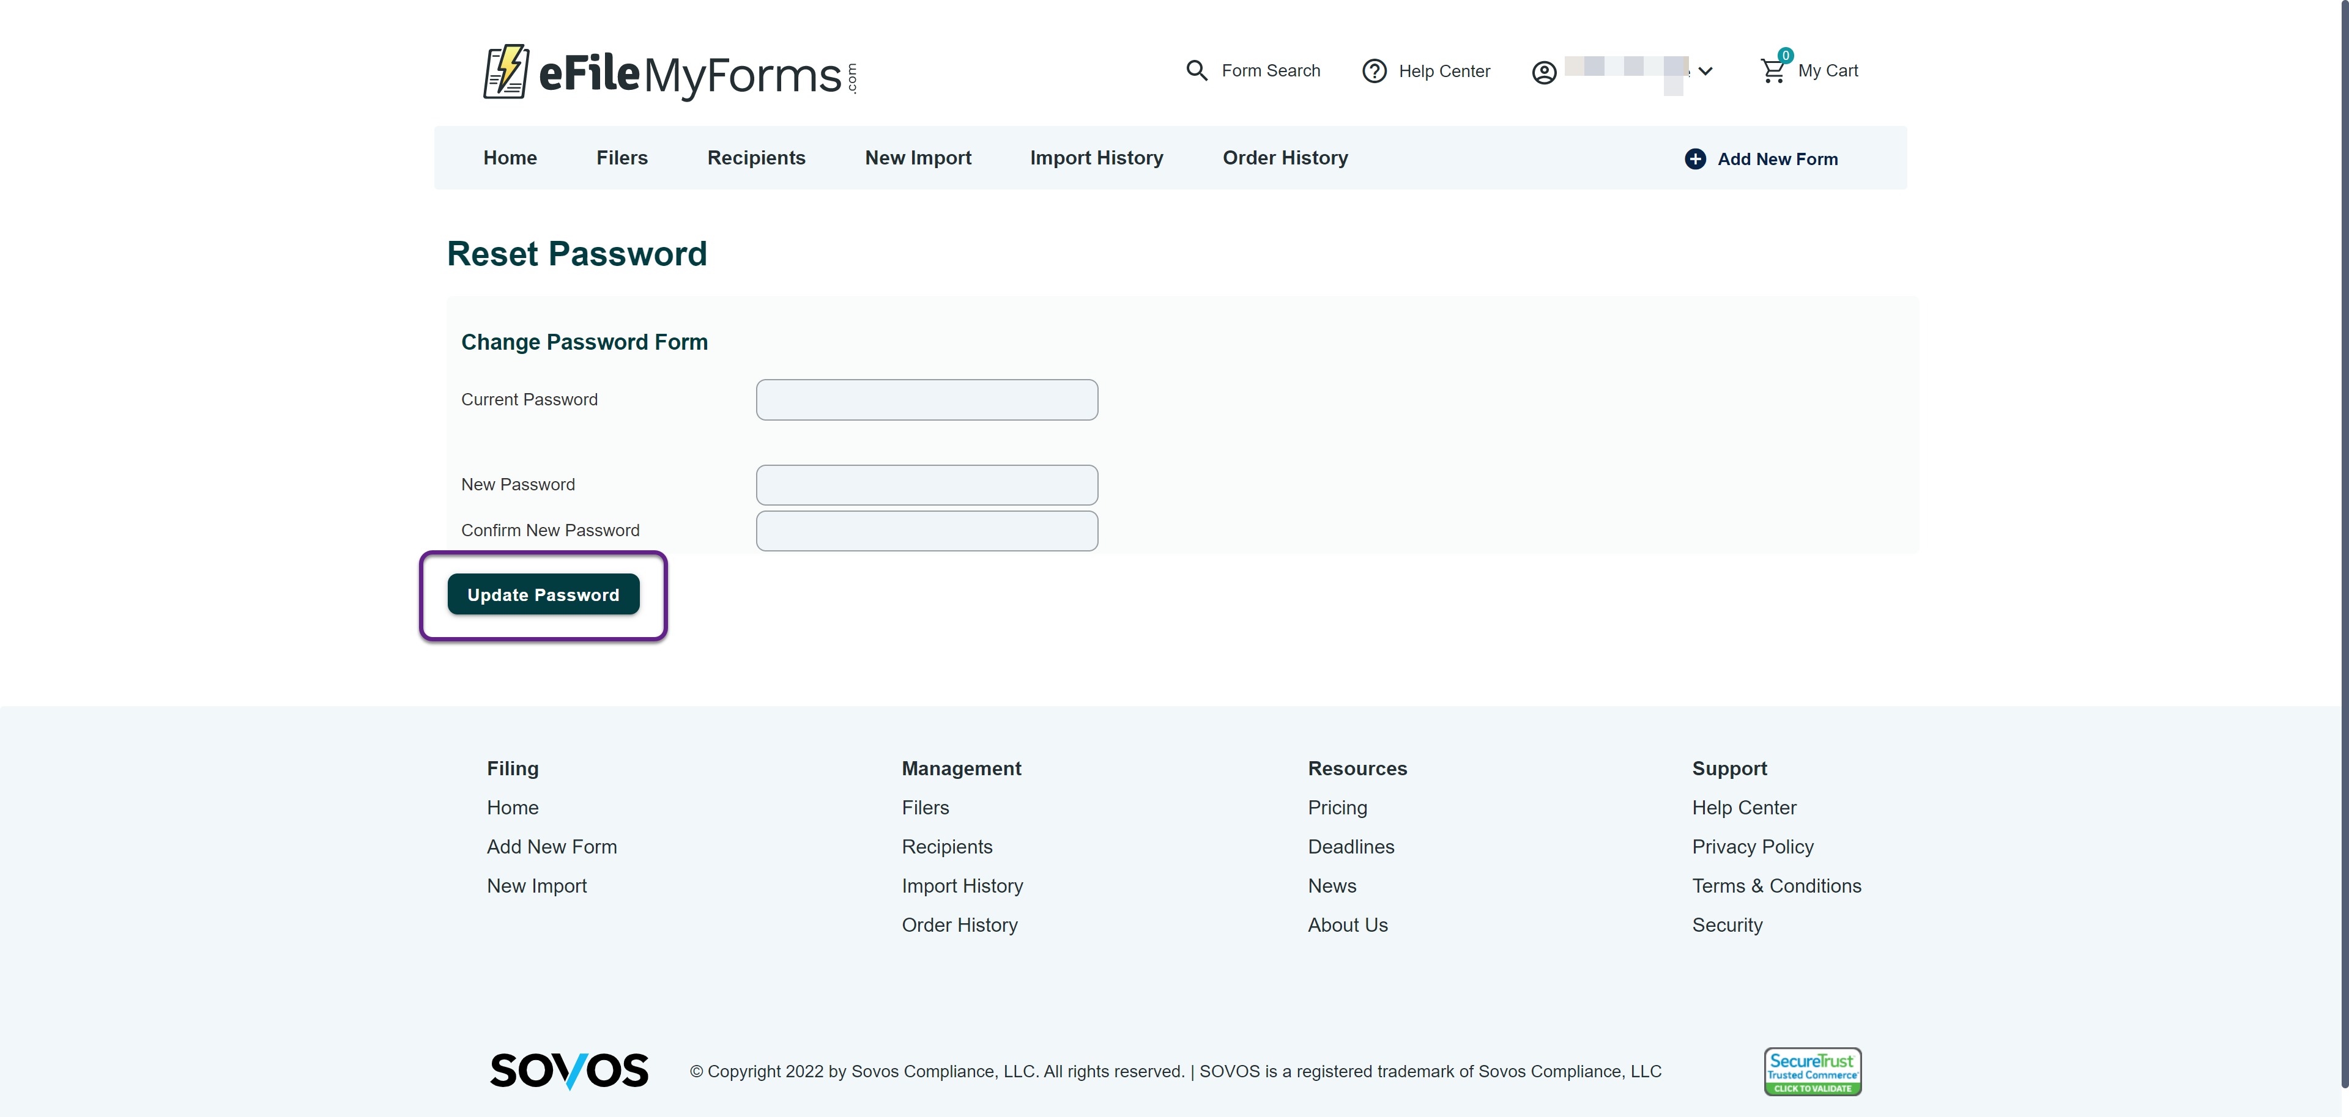Click the plus icon beside Add New Form

[1695, 158]
